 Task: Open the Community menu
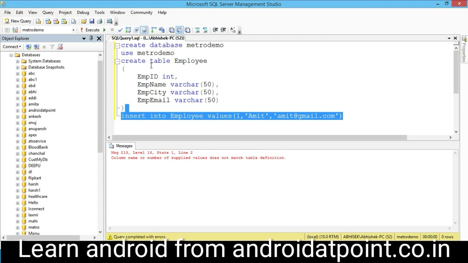(x=141, y=12)
